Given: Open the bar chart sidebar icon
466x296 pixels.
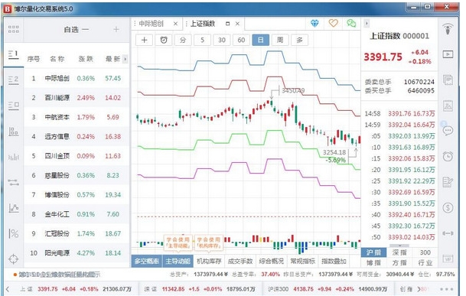Looking at the screenshot, I should pos(14,157).
